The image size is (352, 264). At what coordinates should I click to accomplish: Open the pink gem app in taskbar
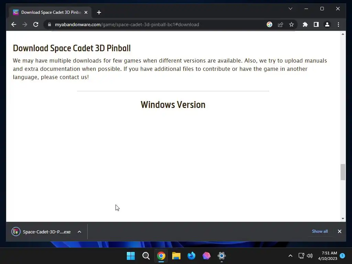point(206,256)
